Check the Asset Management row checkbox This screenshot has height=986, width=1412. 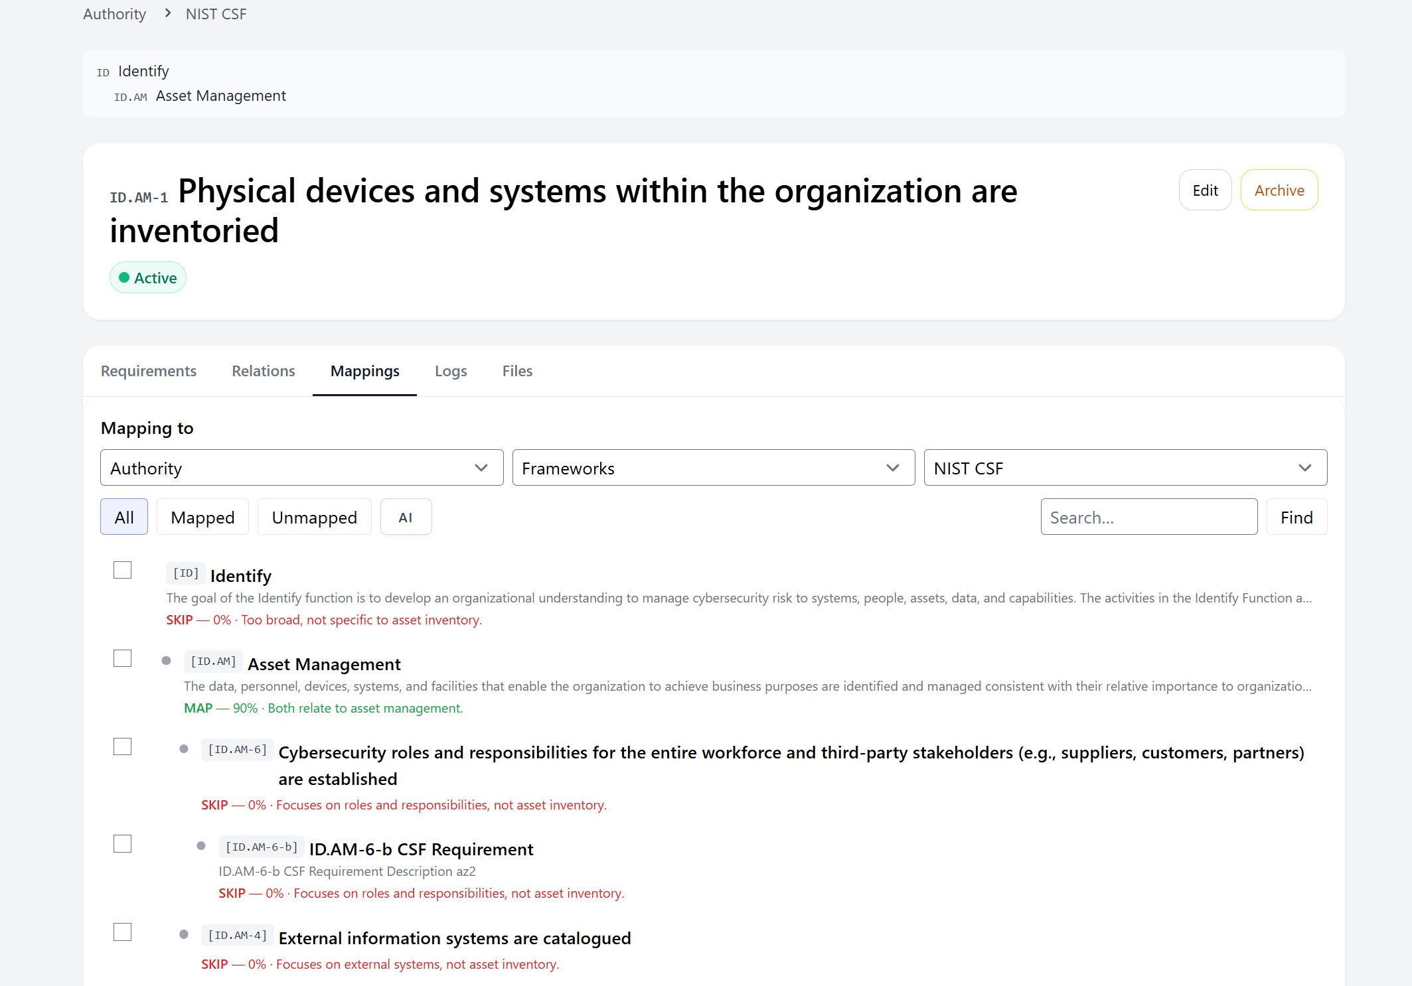pyautogui.click(x=123, y=658)
